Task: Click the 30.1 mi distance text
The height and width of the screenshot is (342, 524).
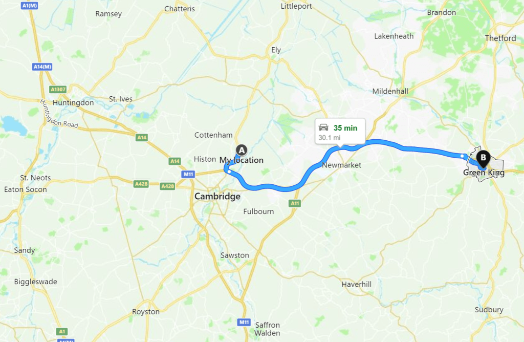Action: point(330,137)
